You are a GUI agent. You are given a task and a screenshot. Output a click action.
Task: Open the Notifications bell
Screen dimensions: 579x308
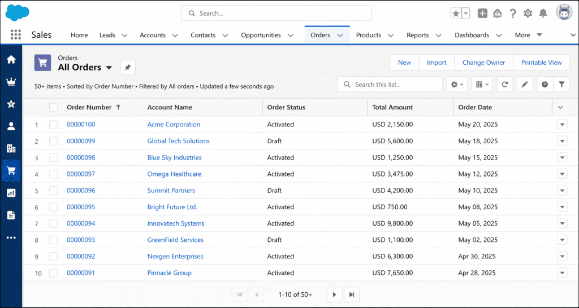click(x=543, y=14)
